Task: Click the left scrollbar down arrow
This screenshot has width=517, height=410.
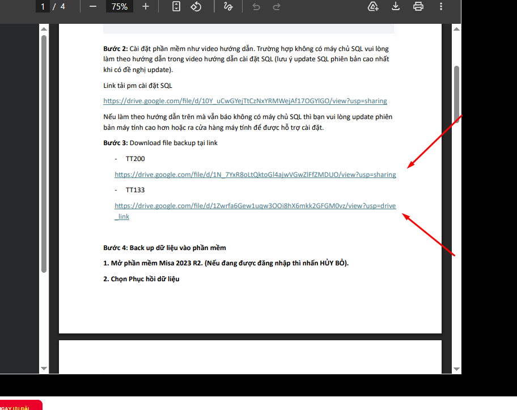Action: pos(44,369)
